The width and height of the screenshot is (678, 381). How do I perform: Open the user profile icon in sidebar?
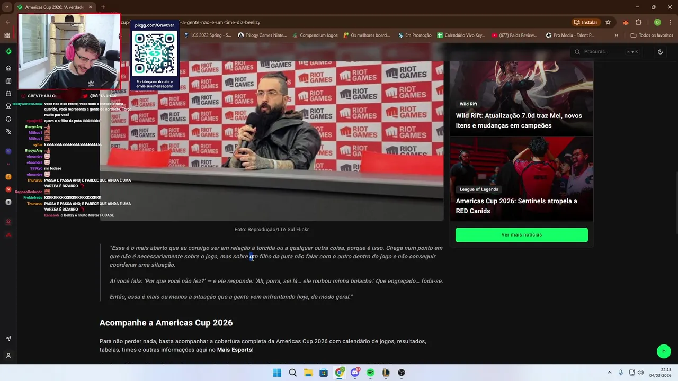pyautogui.click(x=8, y=356)
